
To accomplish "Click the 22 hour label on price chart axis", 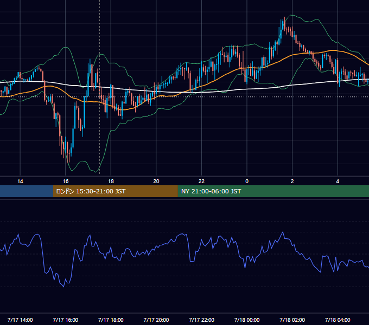I will [x=201, y=181].
